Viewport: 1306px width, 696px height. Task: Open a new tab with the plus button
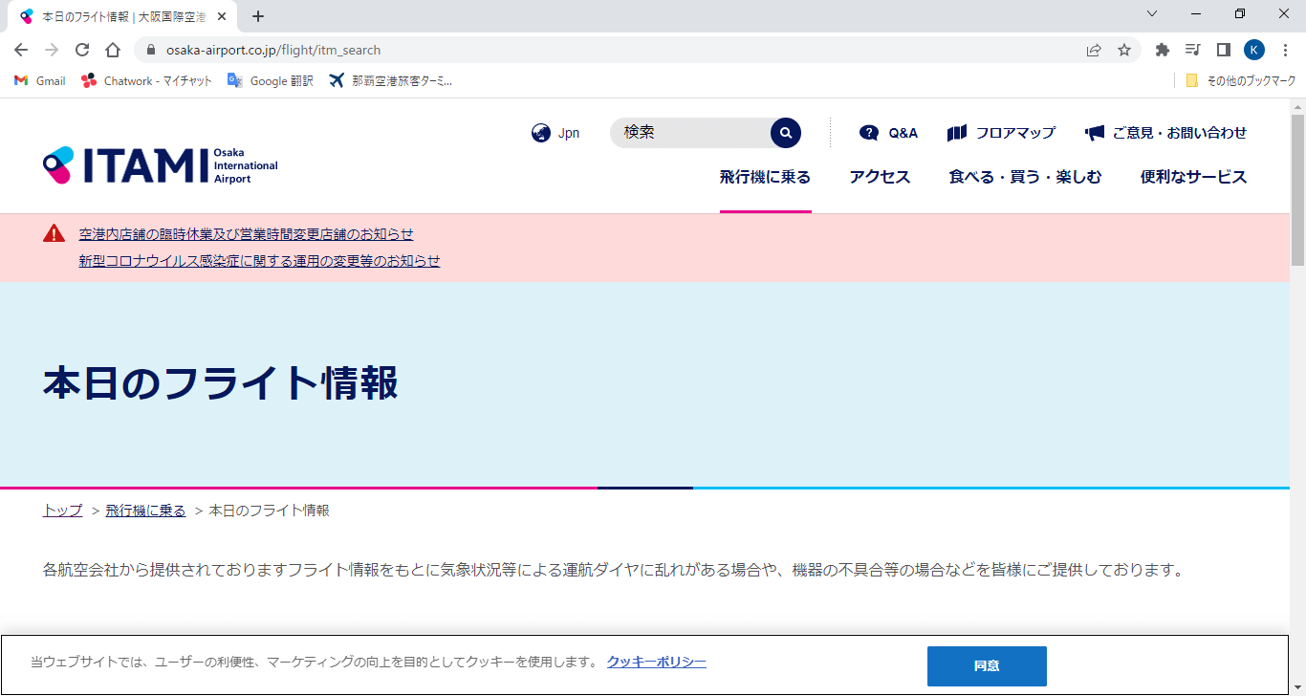coord(258,16)
